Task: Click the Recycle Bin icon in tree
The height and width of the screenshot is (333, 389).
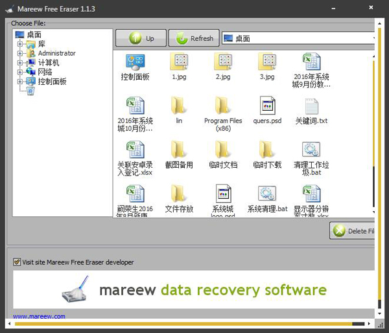Action: pyautogui.click(x=30, y=91)
